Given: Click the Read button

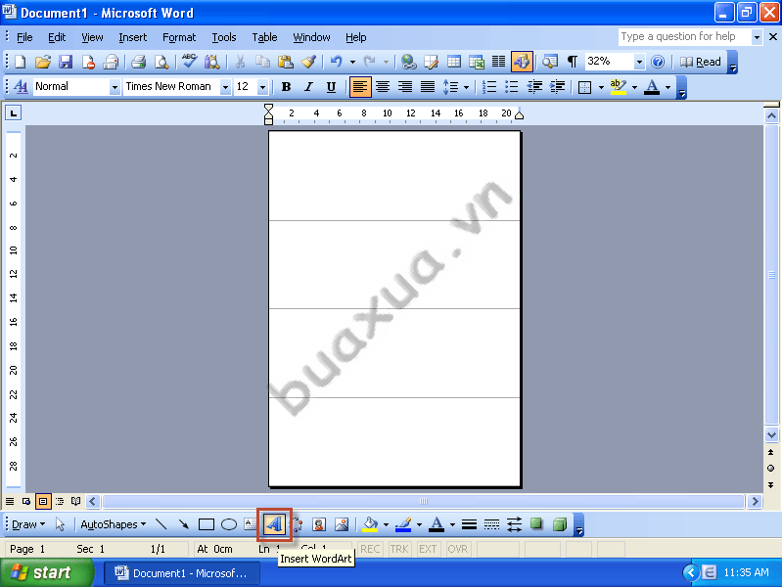Looking at the screenshot, I should [x=701, y=62].
